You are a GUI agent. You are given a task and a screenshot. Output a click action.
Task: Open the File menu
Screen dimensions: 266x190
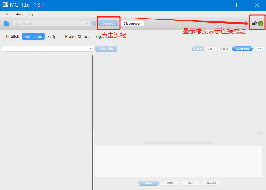[6, 14]
